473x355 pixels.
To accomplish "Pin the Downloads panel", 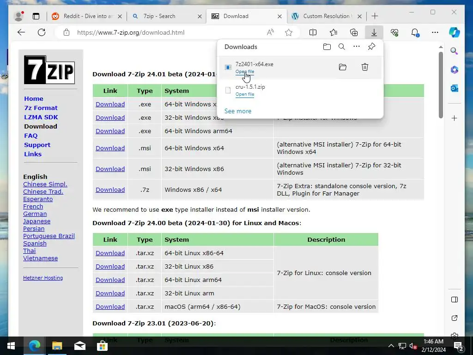I will (371, 47).
